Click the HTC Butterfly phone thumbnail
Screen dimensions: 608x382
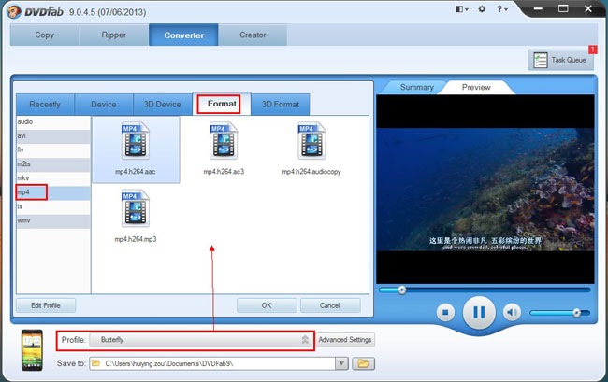[32, 350]
